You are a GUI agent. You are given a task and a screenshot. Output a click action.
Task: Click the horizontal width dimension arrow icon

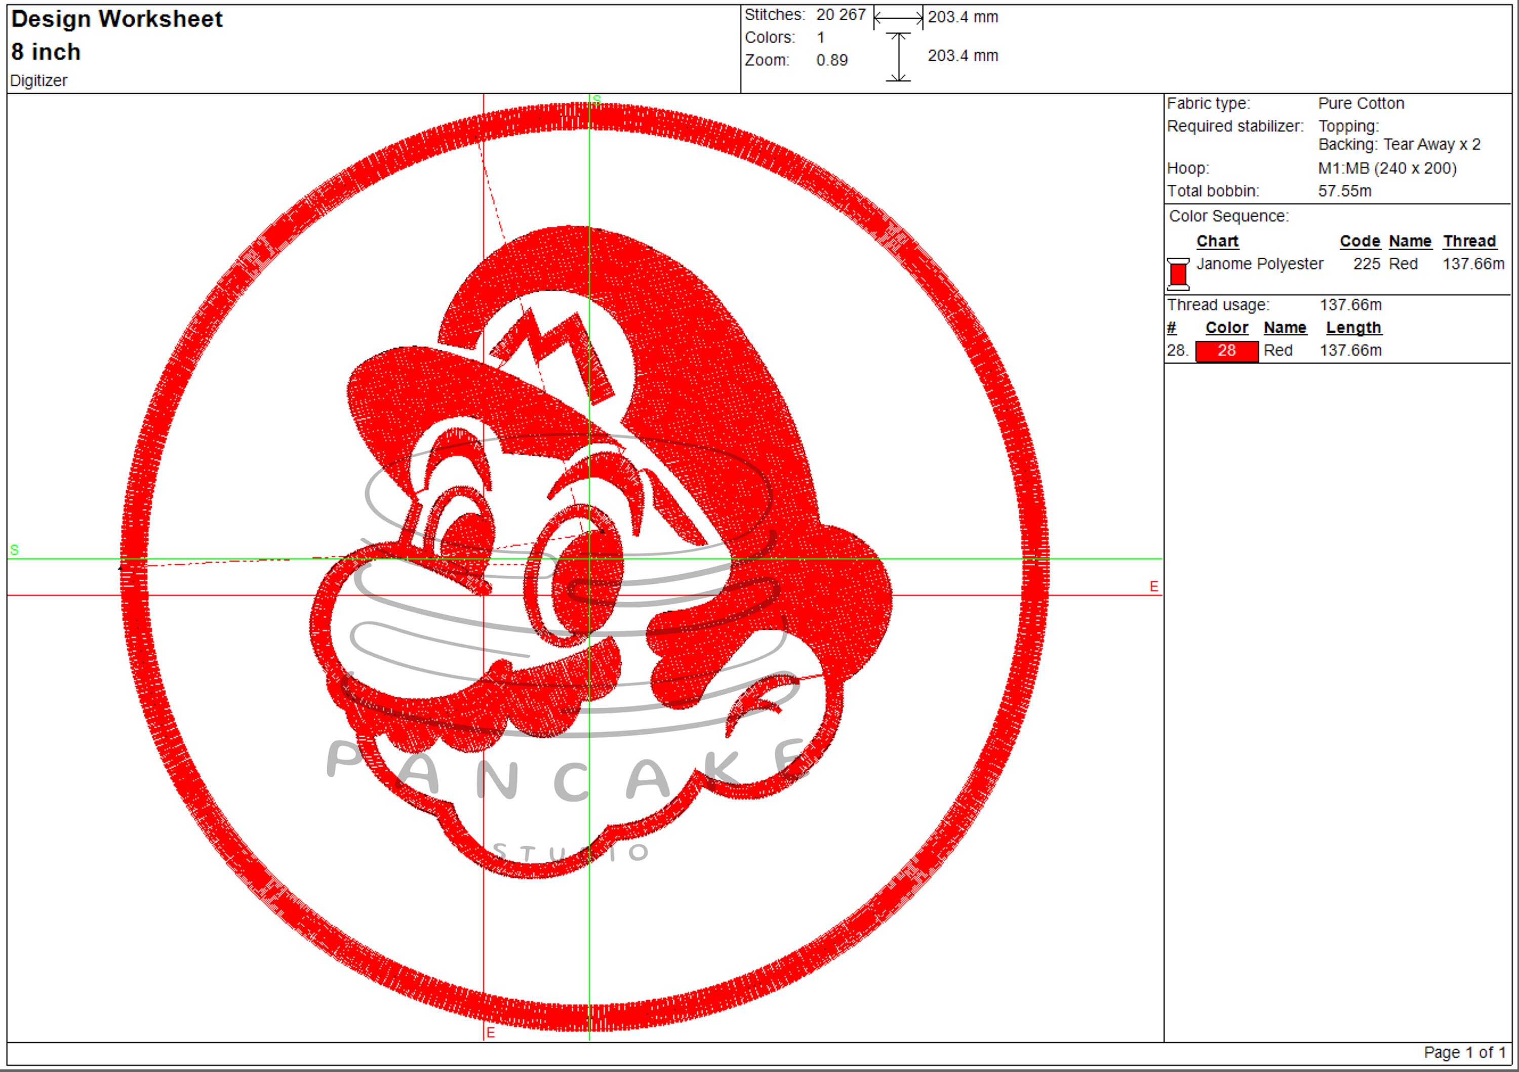tap(897, 18)
